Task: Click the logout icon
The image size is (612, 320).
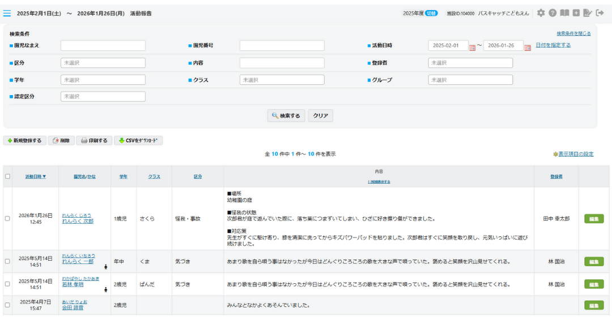Action: click(x=600, y=13)
